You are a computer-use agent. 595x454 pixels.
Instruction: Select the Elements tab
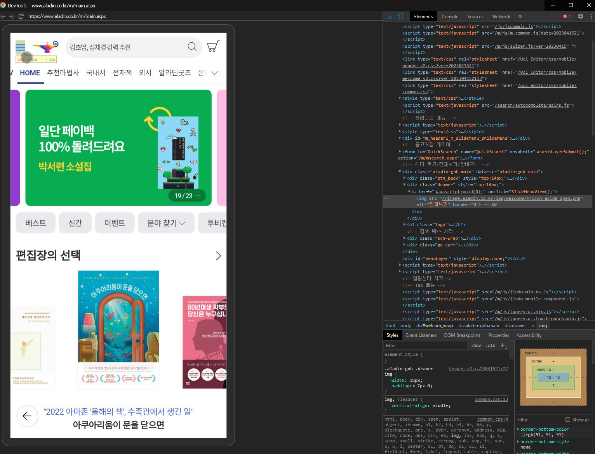[423, 16]
